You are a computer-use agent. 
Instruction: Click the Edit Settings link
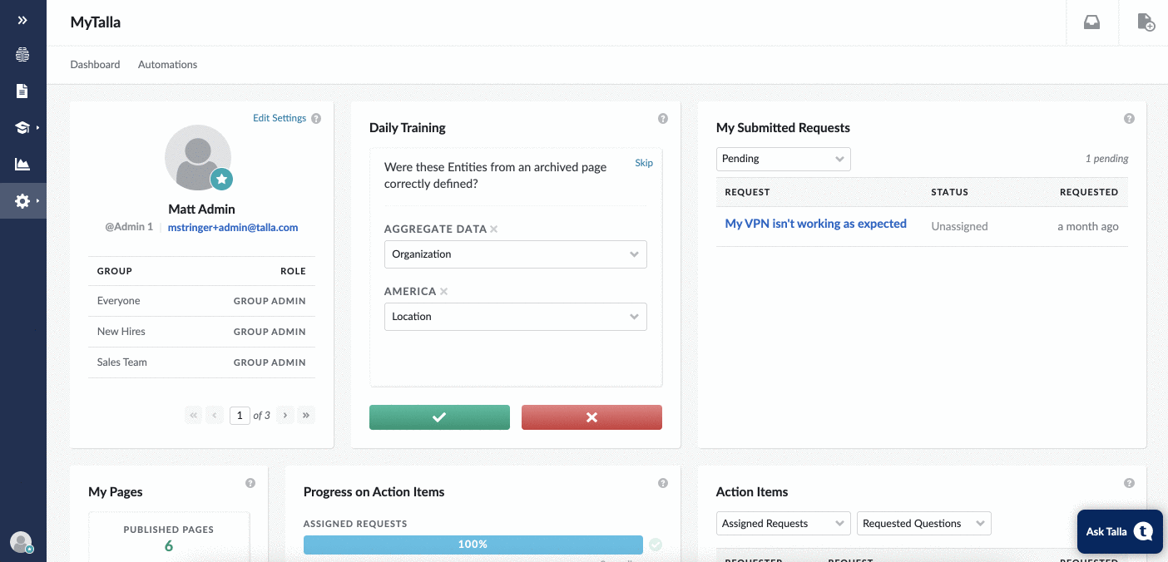[280, 119]
